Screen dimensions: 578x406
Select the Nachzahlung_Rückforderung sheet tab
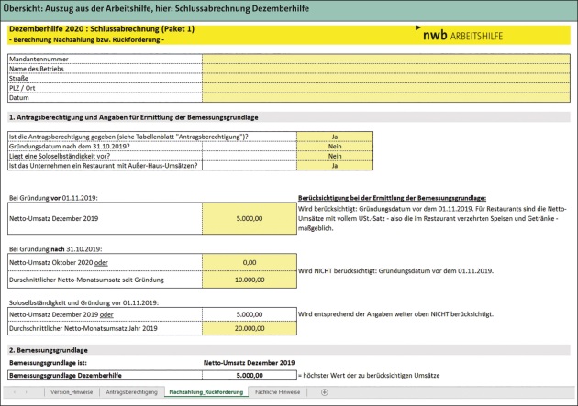point(206,392)
